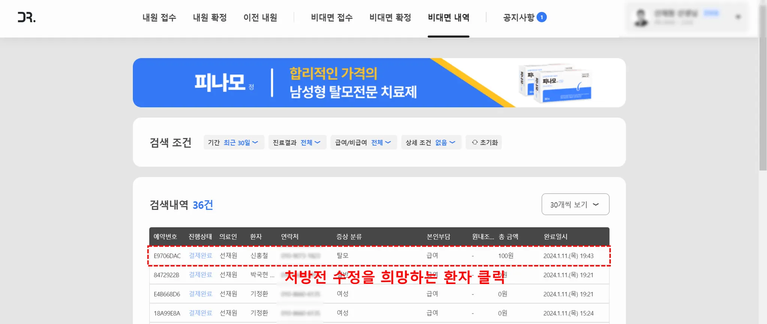Screen dimensions: 767x324
Task: Go to 비대면 접수 tab
Action: (332, 18)
